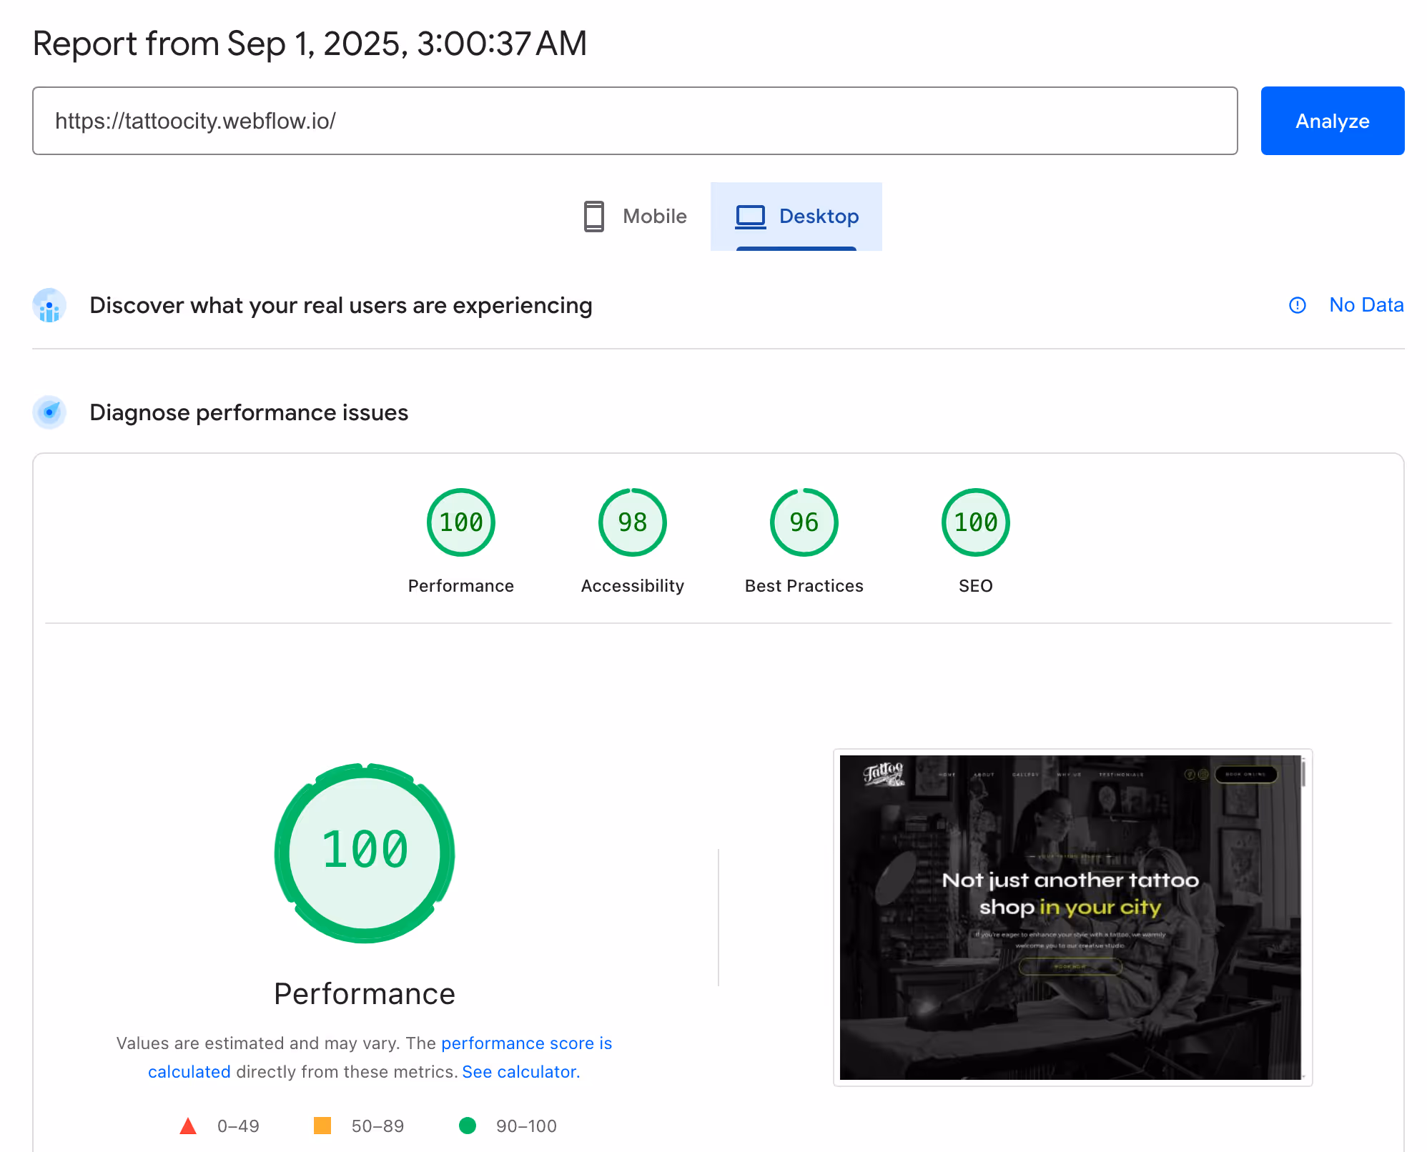
Task: Click the desktop laptop icon
Action: [x=750, y=217]
